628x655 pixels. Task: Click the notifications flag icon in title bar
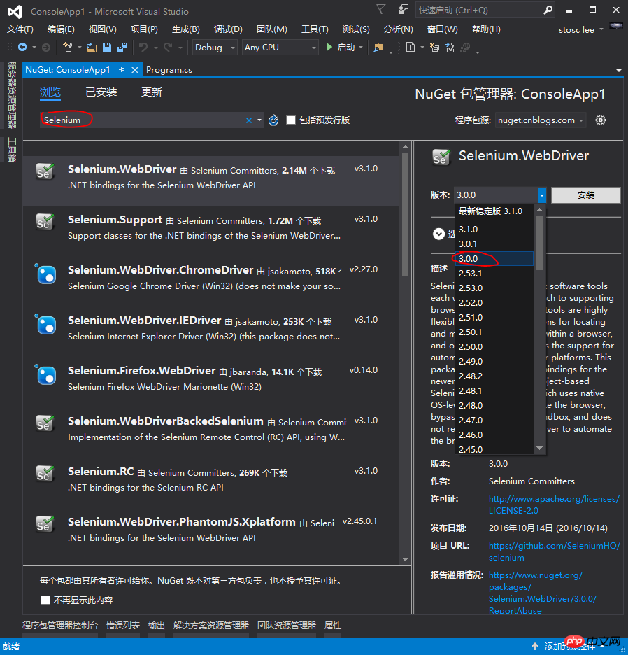coord(380,9)
